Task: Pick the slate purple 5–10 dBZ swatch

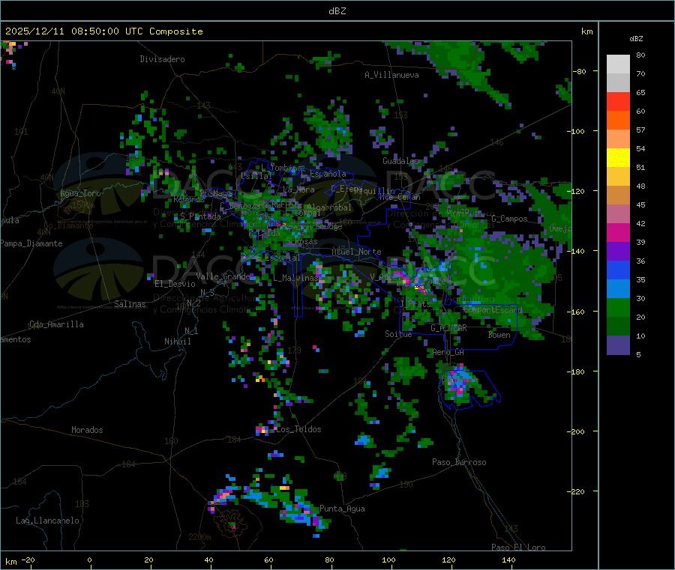Action: tap(618, 345)
